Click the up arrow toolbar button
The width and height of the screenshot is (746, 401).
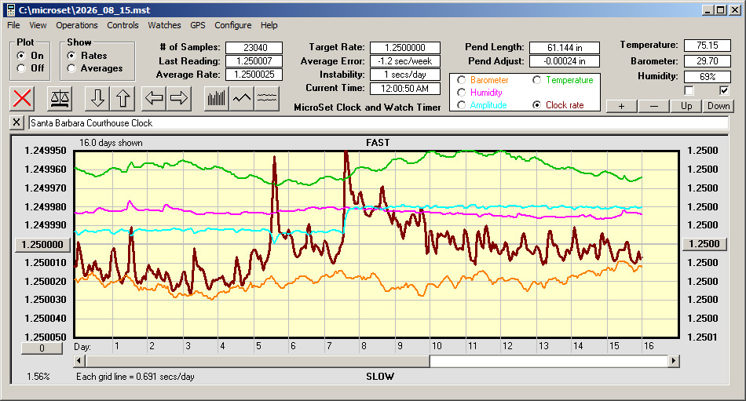click(x=123, y=98)
